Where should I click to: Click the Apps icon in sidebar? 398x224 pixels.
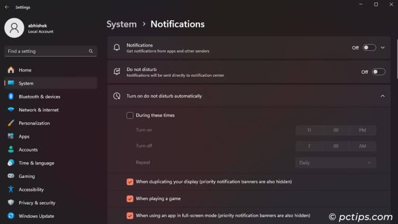tap(11, 136)
